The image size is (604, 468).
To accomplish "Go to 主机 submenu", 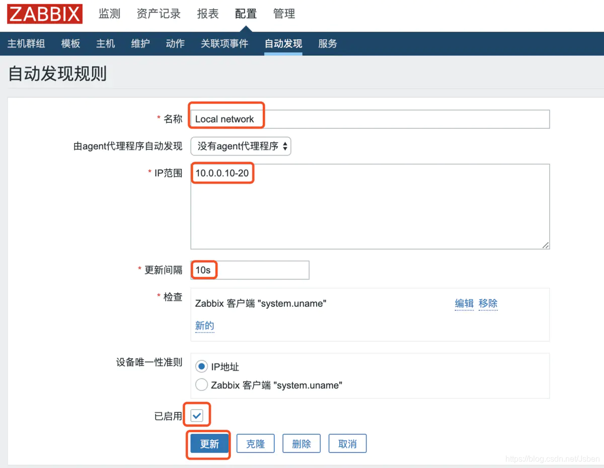I will tap(106, 44).
